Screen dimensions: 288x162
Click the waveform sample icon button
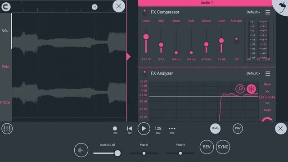tap(81, 150)
